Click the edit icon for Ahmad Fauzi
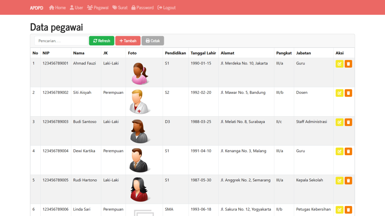 [x=339, y=64]
